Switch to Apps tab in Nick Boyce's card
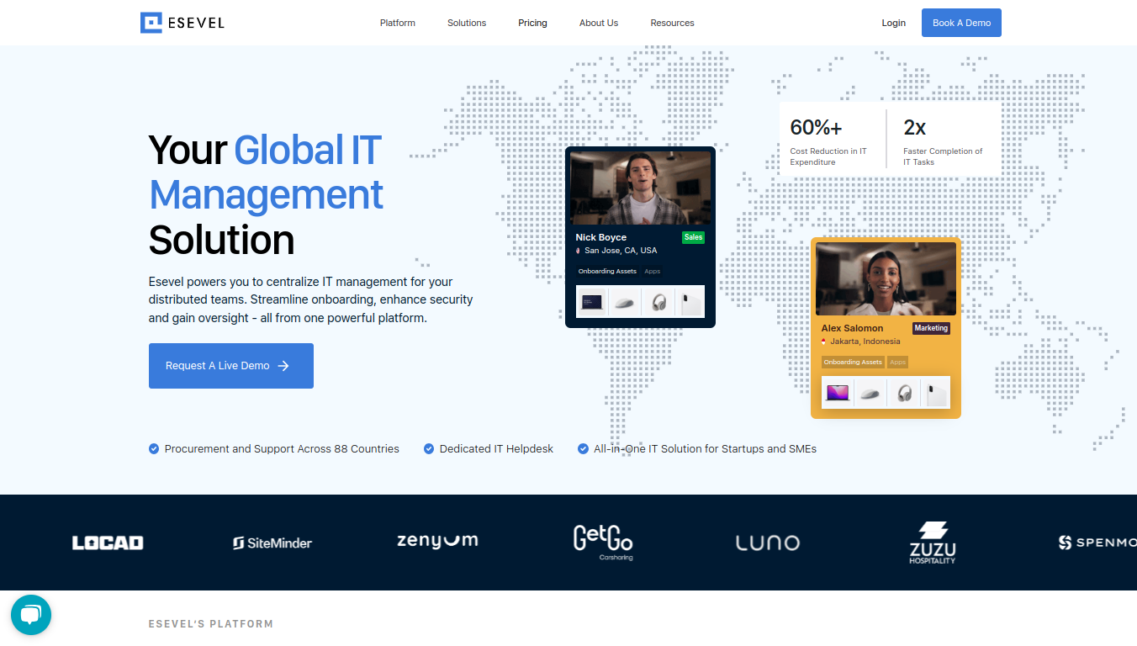Image resolution: width=1137 pixels, height=646 pixels. (x=653, y=272)
